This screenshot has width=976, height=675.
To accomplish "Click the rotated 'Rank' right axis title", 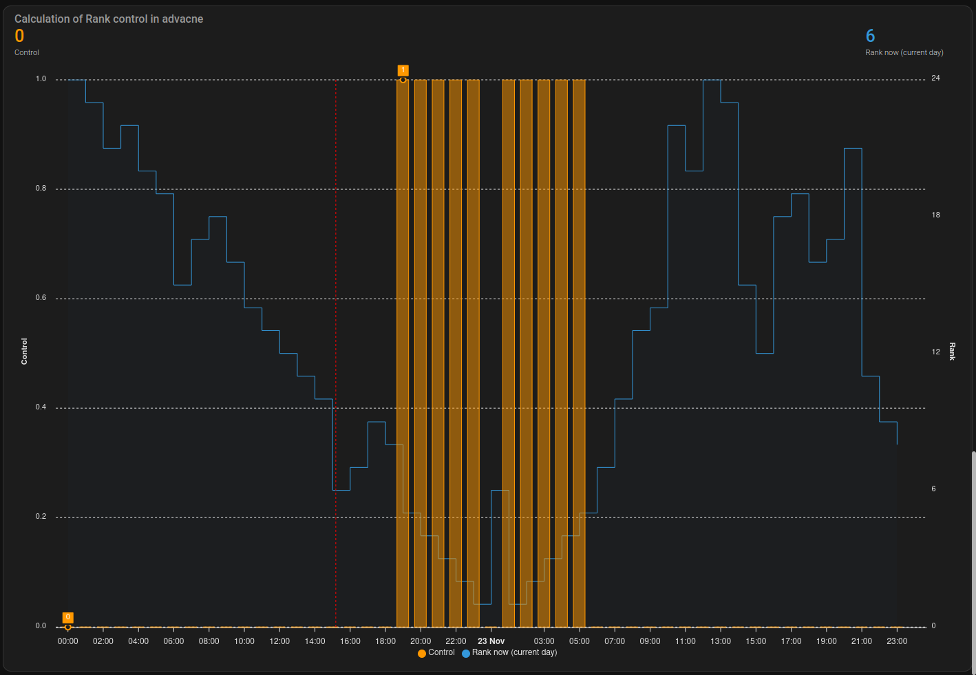I will click(x=953, y=351).
